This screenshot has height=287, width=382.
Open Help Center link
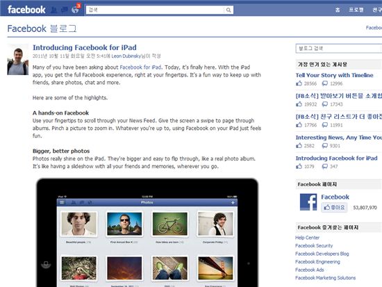click(307, 238)
